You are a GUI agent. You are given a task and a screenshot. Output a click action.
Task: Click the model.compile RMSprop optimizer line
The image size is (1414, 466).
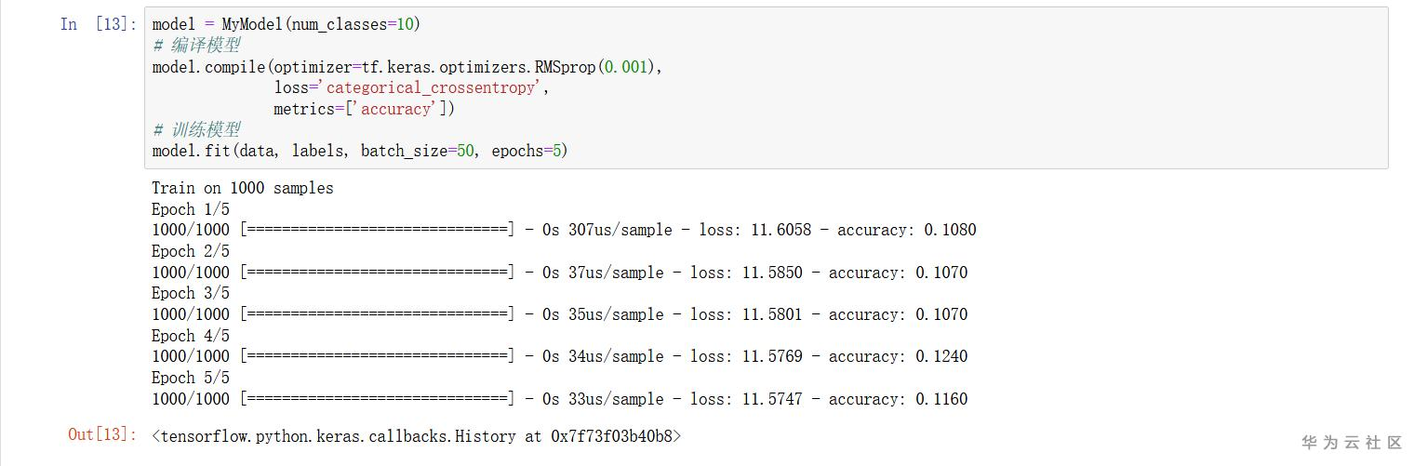tap(407, 67)
